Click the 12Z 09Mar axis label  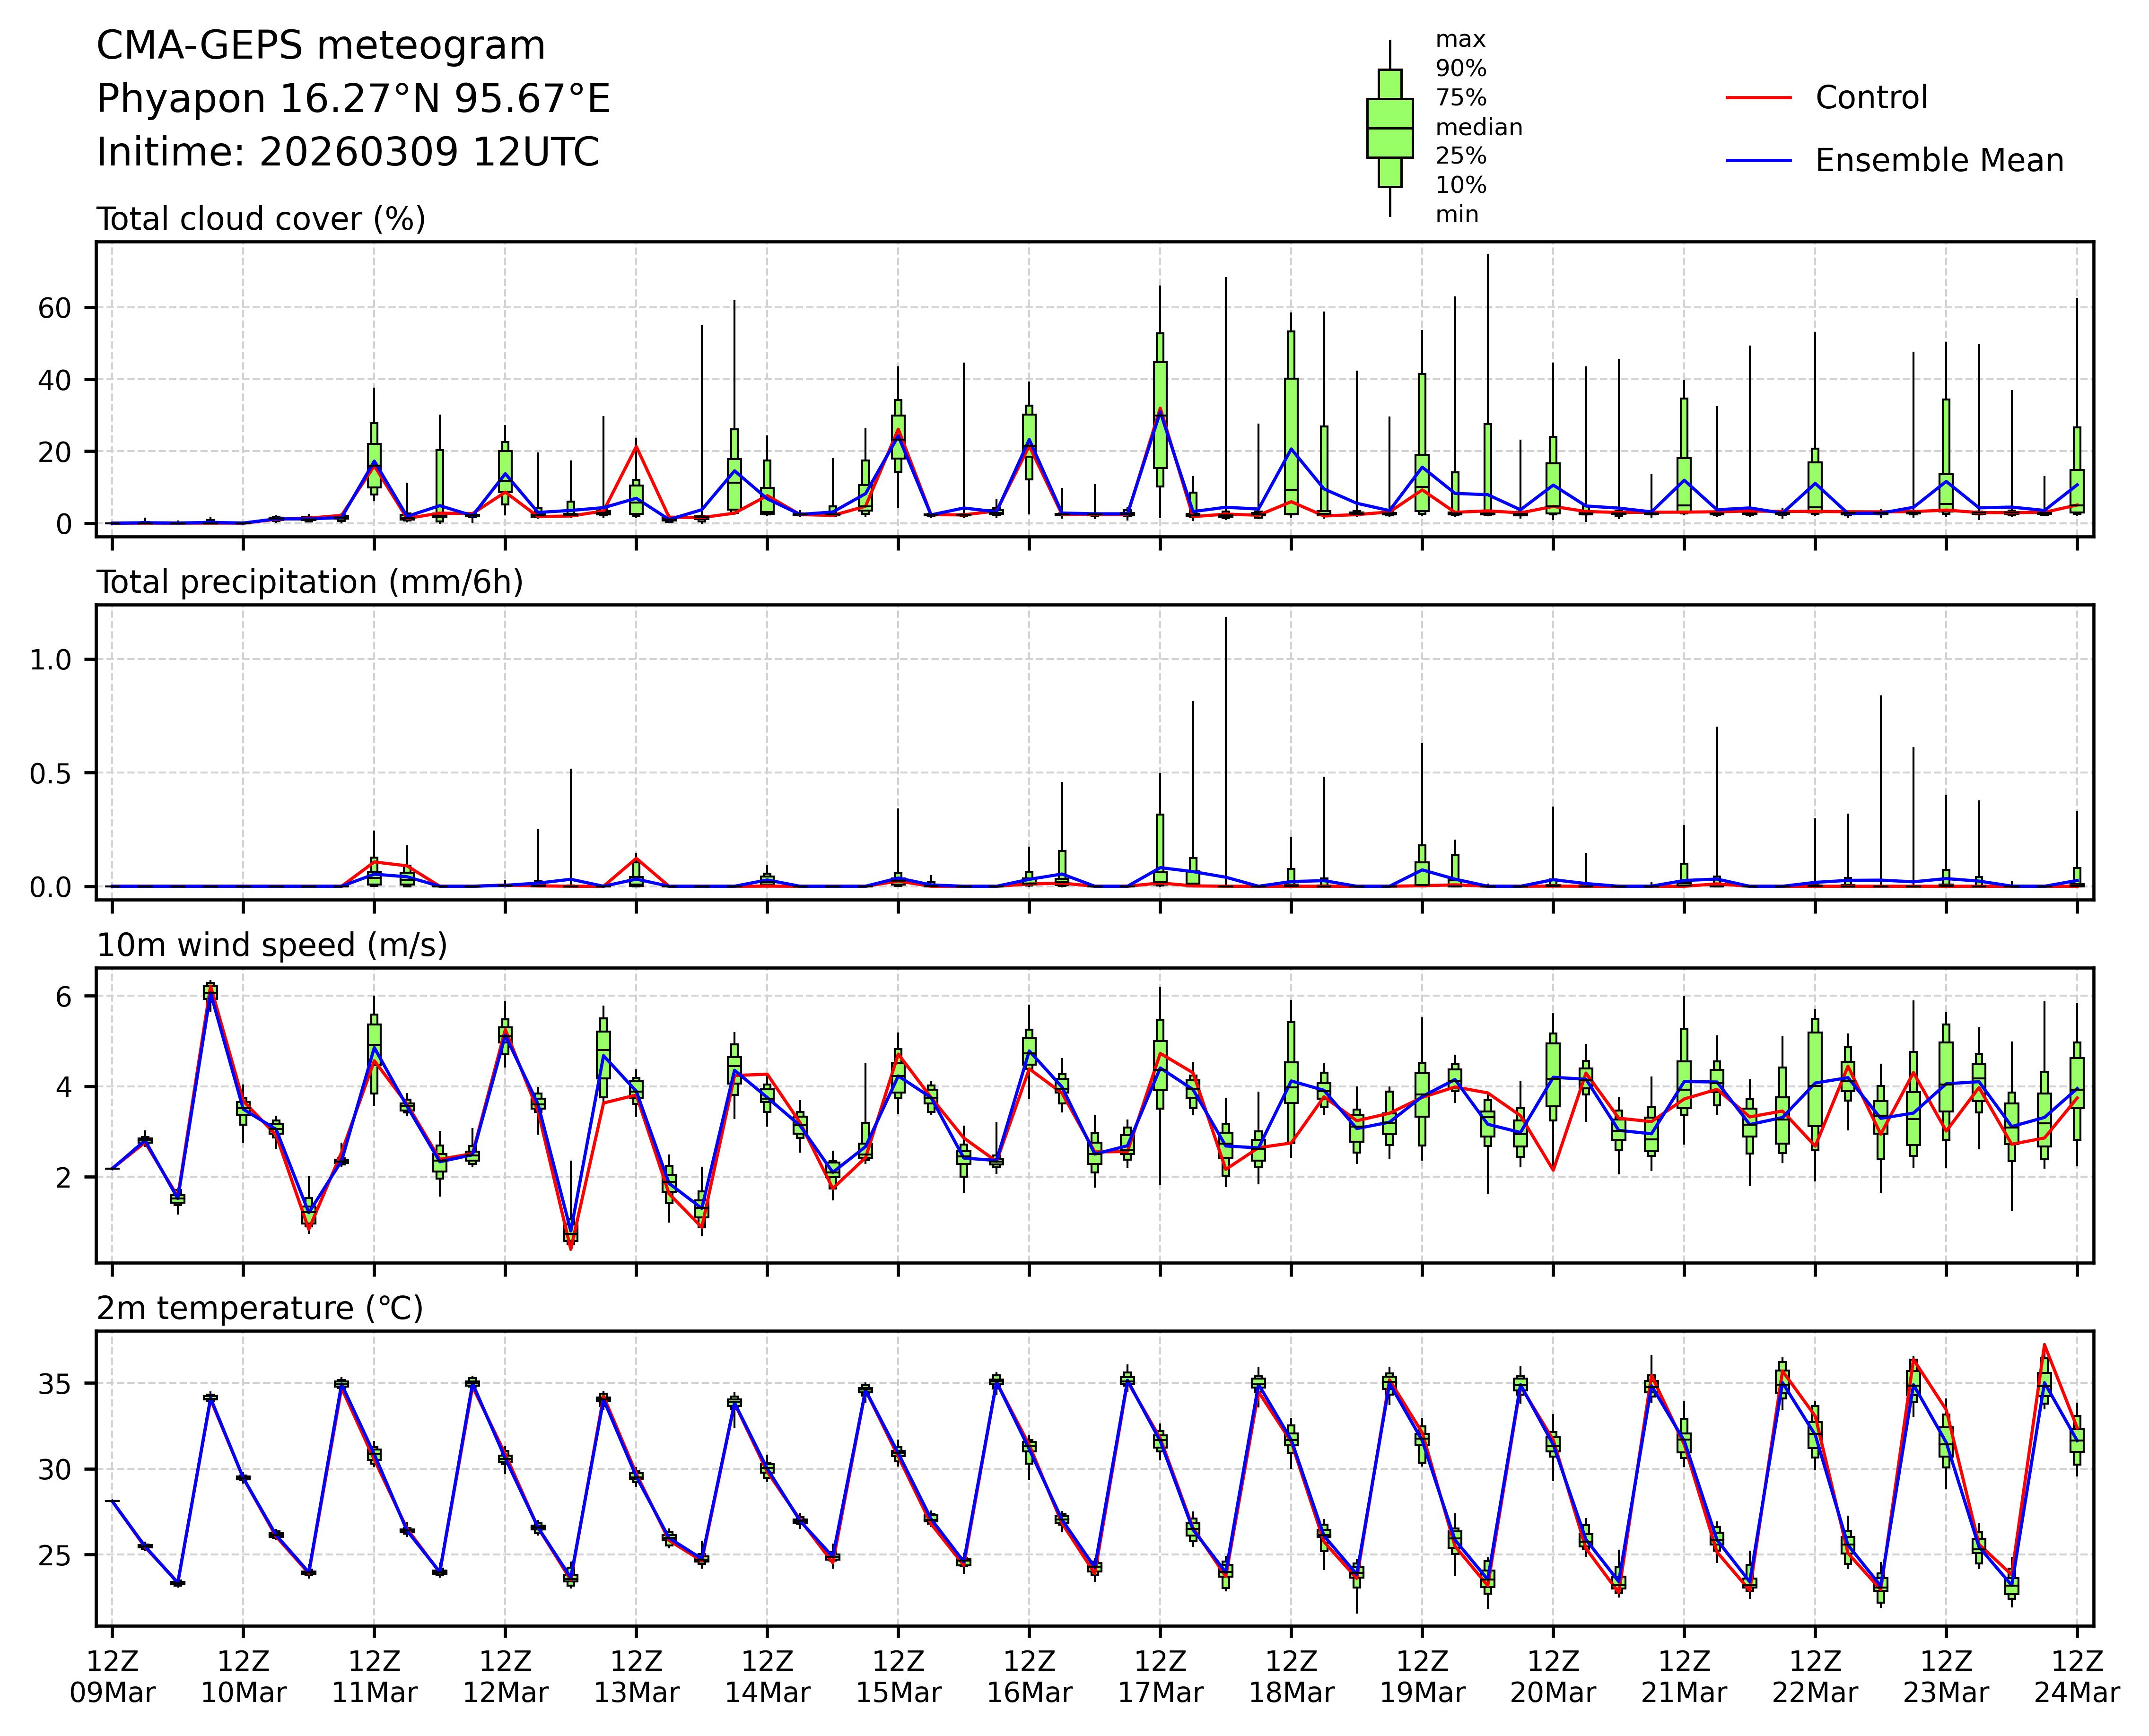coord(112,1676)
